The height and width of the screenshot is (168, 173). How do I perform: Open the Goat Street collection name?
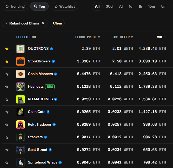(38, 150)
